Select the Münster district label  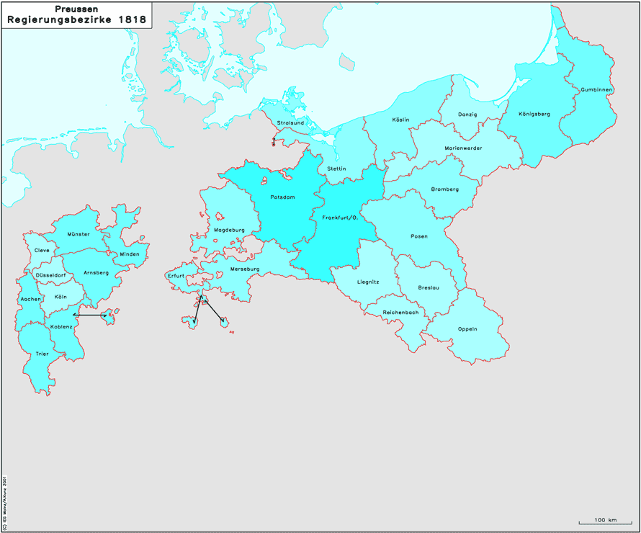pyautogui.click(x=78, y=234)
